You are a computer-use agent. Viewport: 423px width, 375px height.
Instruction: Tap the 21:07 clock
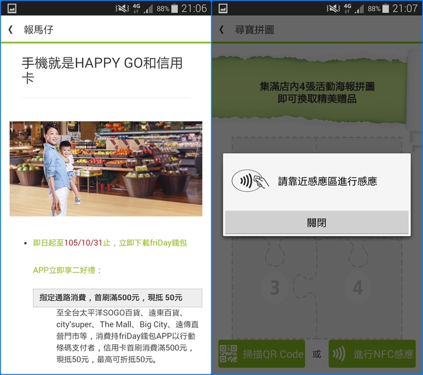[x=405, y=8]
